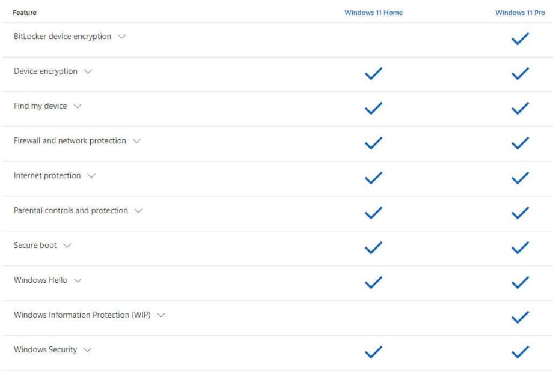
Task: Expand the Windows Hello details chevron
Action: [x=78, y=280]
